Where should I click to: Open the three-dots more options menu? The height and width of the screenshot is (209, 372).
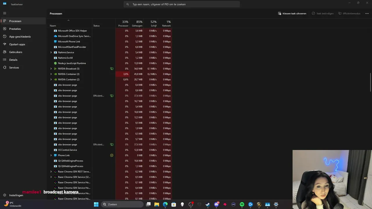(367, 13)
